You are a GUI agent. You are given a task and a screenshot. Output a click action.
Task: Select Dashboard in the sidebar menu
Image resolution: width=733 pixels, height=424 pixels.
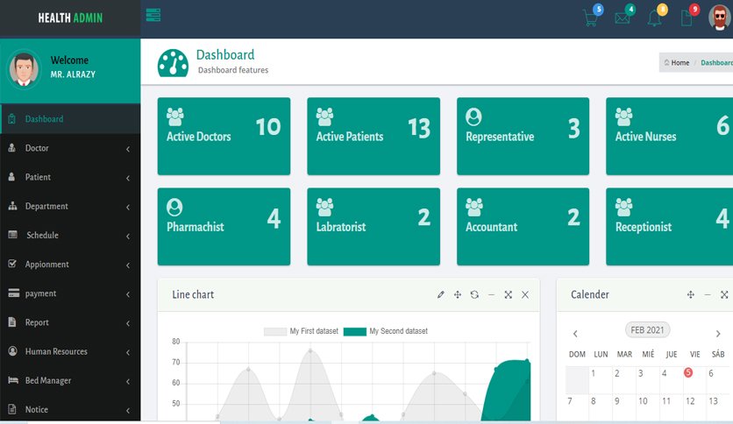pyautogui.click(x=70, y=118)
